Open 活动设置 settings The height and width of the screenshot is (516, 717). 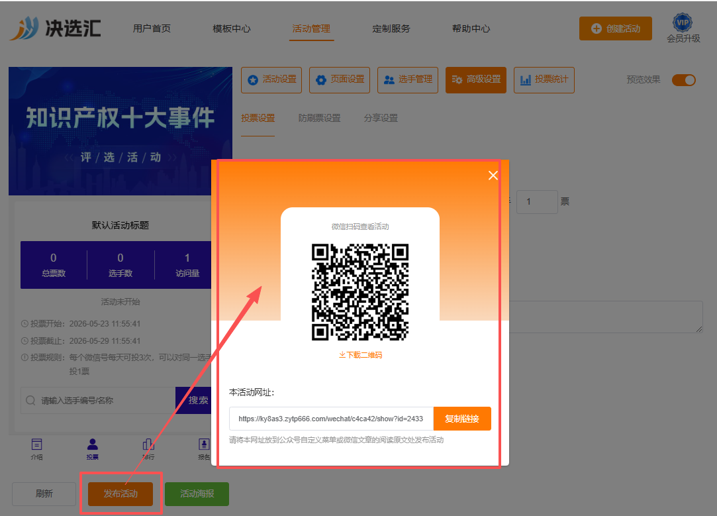point(271,80)
